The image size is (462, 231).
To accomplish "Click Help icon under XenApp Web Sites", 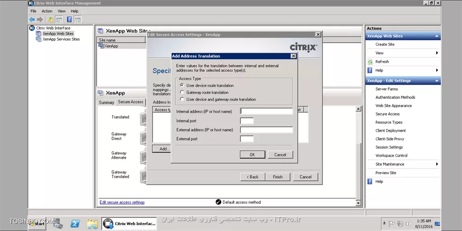I will point(370,70).
